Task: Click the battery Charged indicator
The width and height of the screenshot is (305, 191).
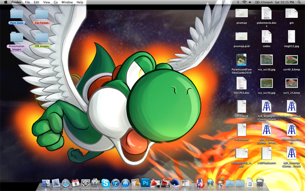Action: pos(264,2)
